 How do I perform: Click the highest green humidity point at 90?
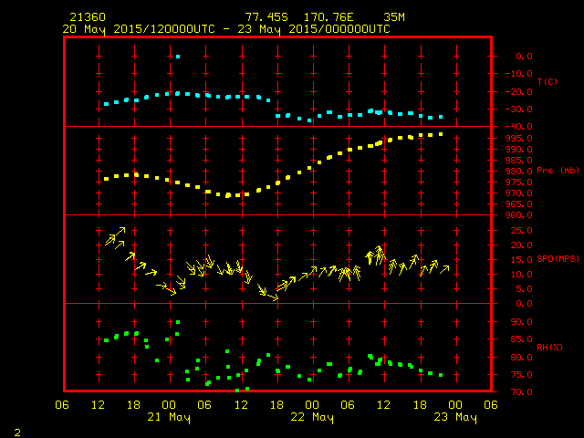point(178,322)
